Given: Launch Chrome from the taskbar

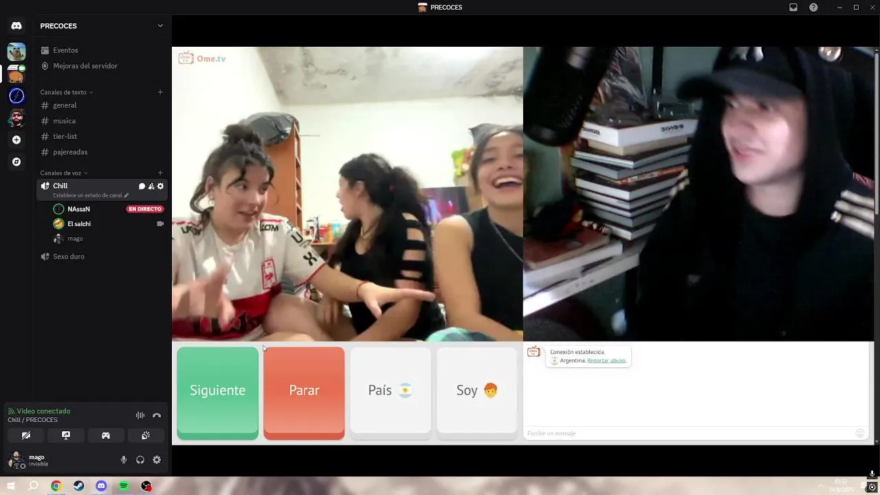Looking at the screenshot, I should [x=56, y=486].
